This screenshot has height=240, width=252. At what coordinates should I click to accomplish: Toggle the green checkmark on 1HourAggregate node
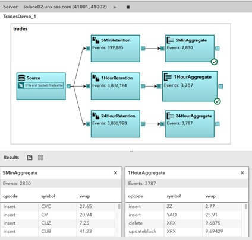218,101
